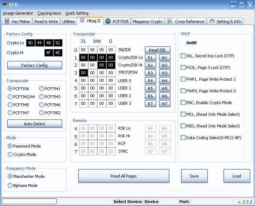Screen dimensions: 255x206
Task: Click the Key Maker tab calculator icon
Action: point(7,22)
